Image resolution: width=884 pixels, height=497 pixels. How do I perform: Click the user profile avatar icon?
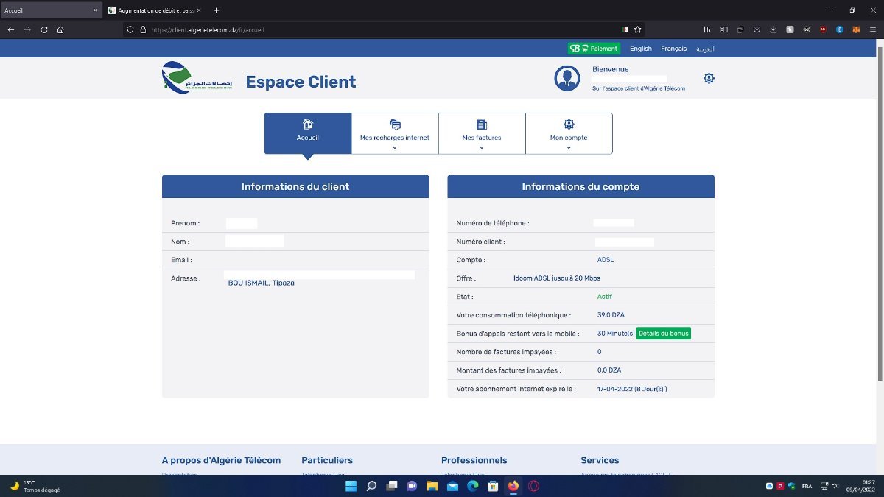tap(567, 79)
